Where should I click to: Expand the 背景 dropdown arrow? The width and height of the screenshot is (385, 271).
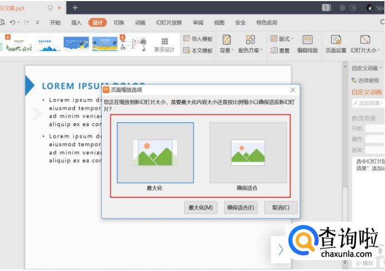[232, 50]
